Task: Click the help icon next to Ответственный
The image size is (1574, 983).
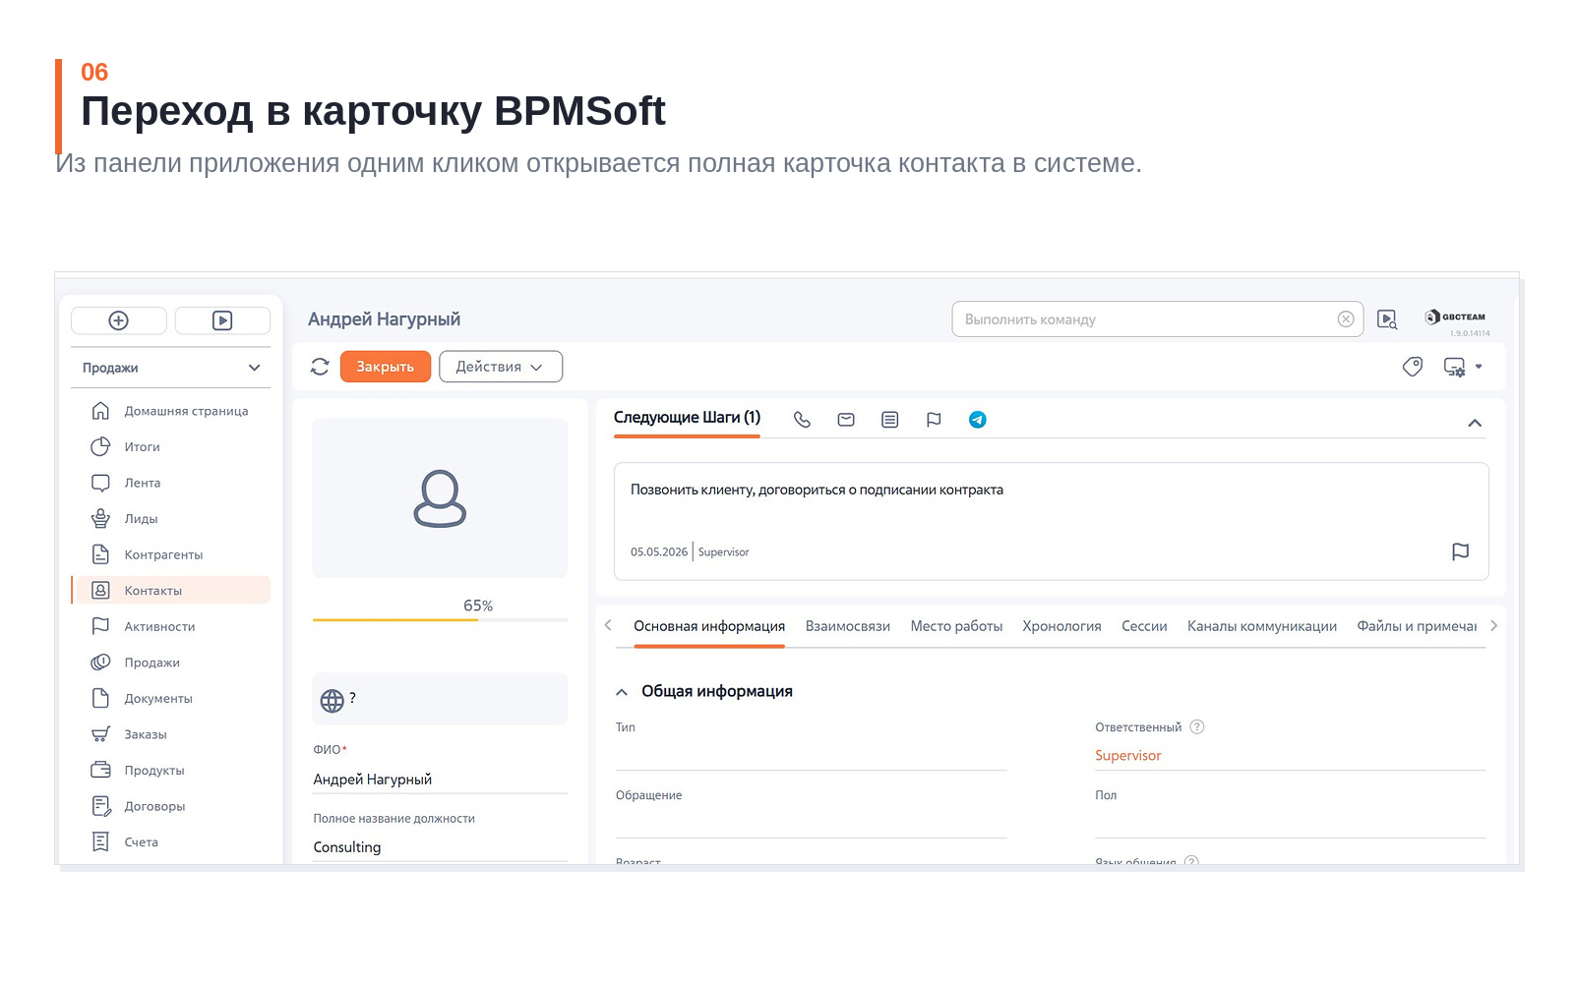Action: [1197, 727]
